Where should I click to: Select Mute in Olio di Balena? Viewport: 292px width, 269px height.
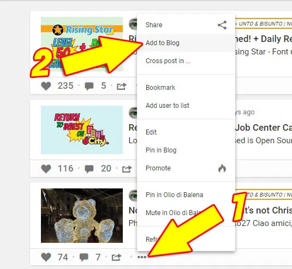(x=186, y=213)
